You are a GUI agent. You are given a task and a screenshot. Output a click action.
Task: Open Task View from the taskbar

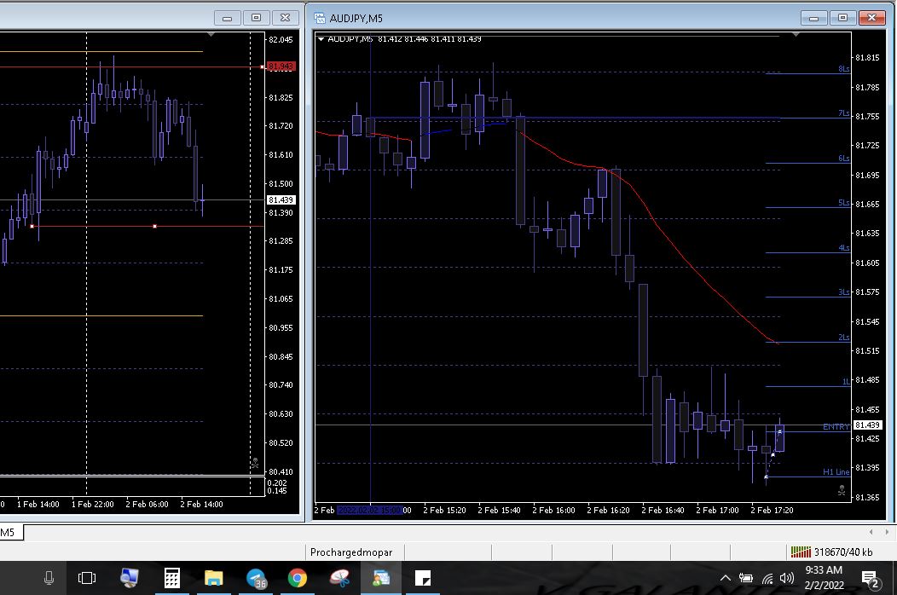[x=87, y=578]
